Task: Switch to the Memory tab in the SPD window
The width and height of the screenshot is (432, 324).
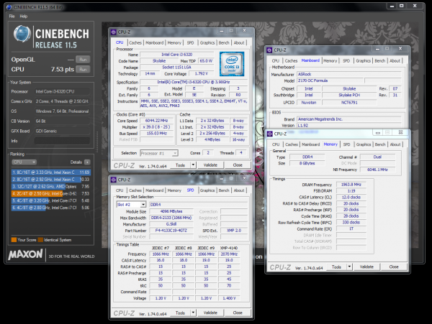Action: pyautogui.click(x=174, y=190)
